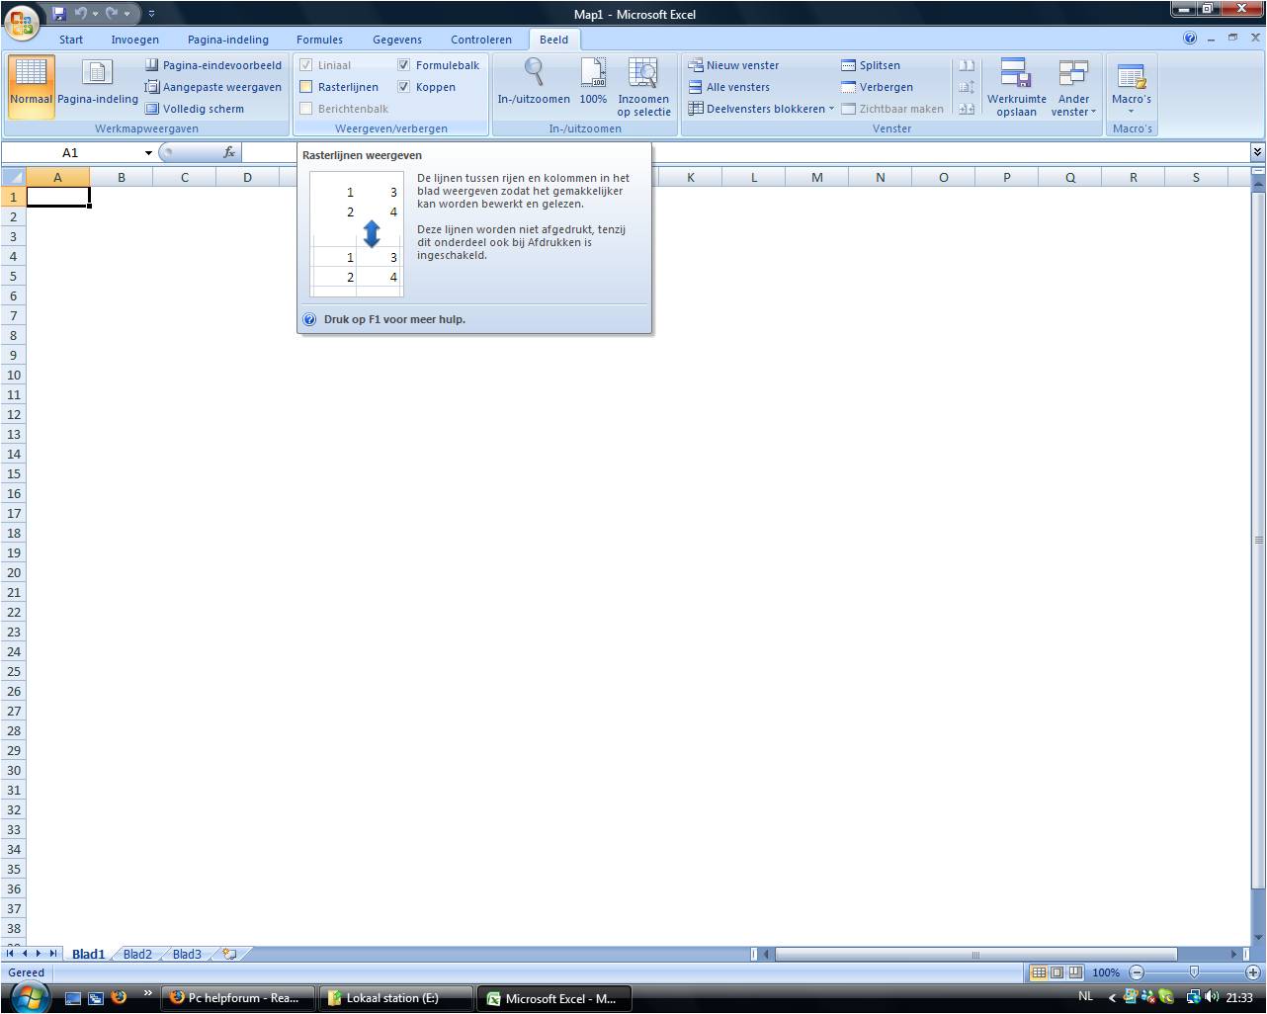This screenshot has width=1267, height=1014.
Task: Insert new worksheet tab icon
Action: pos(229,955)
